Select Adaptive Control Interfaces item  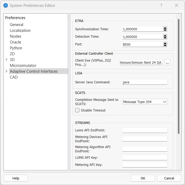(x=38, y=71)
